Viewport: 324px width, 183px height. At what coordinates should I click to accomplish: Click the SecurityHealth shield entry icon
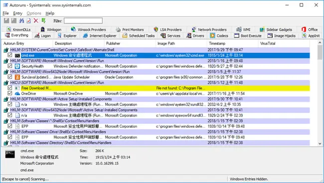[x=17, y=66]
